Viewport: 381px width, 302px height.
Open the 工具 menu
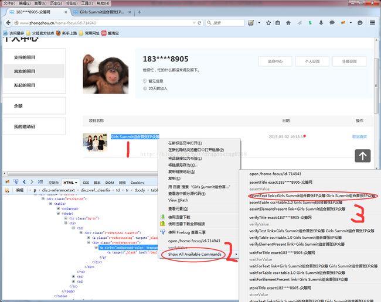point(87,4)
